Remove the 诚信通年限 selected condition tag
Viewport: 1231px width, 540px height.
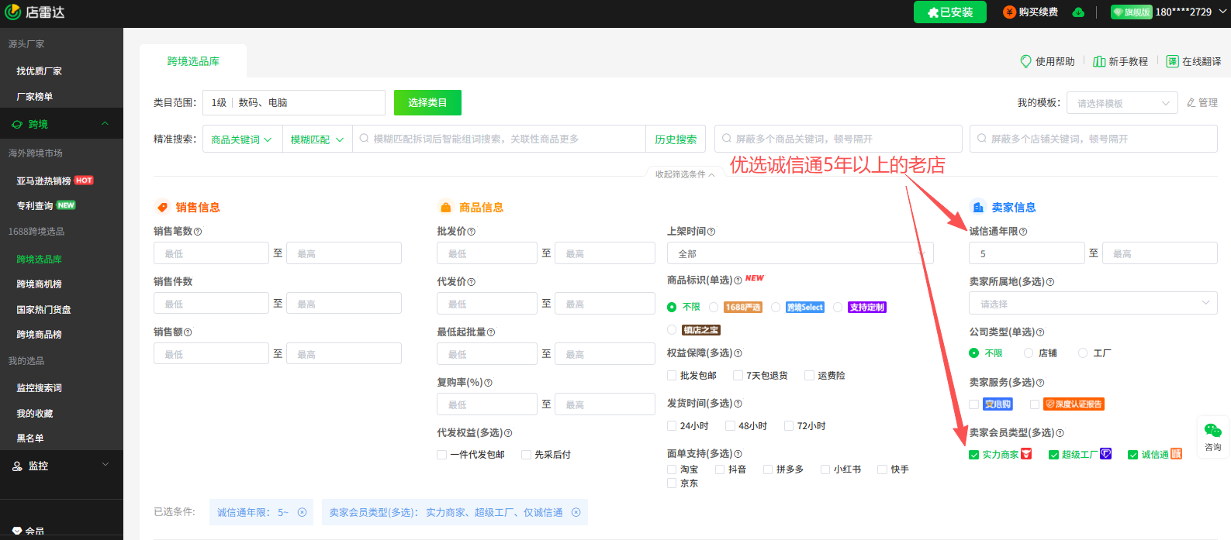tap(303, 512)
